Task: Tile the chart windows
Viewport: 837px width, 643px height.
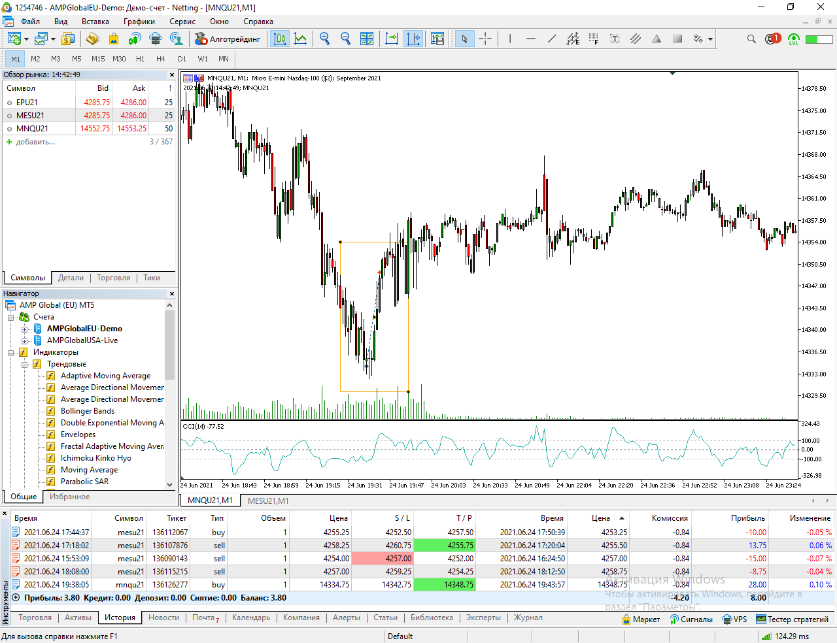Action: [x=367, y=39]
